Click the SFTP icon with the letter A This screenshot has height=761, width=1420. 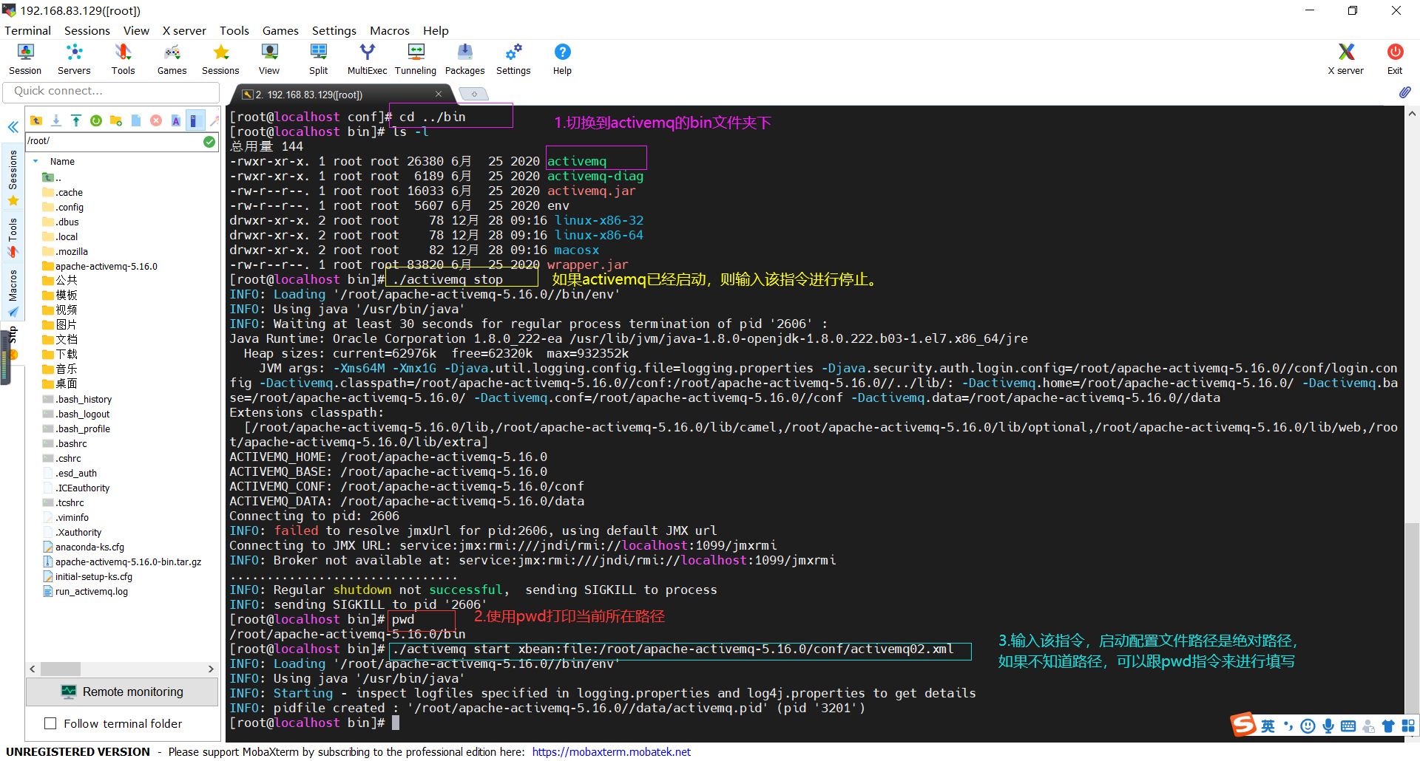click(175, 120)
